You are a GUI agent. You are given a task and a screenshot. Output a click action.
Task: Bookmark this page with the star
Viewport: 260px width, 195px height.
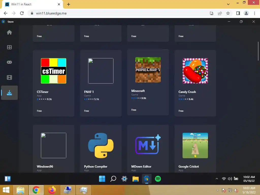[x=228, y=13]
